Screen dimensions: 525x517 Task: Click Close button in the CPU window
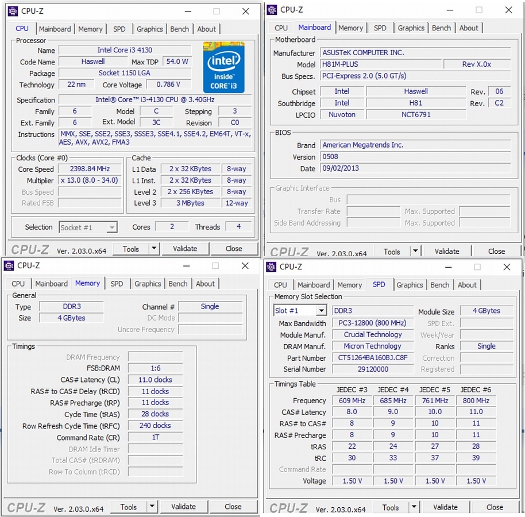tap(234, 249)
